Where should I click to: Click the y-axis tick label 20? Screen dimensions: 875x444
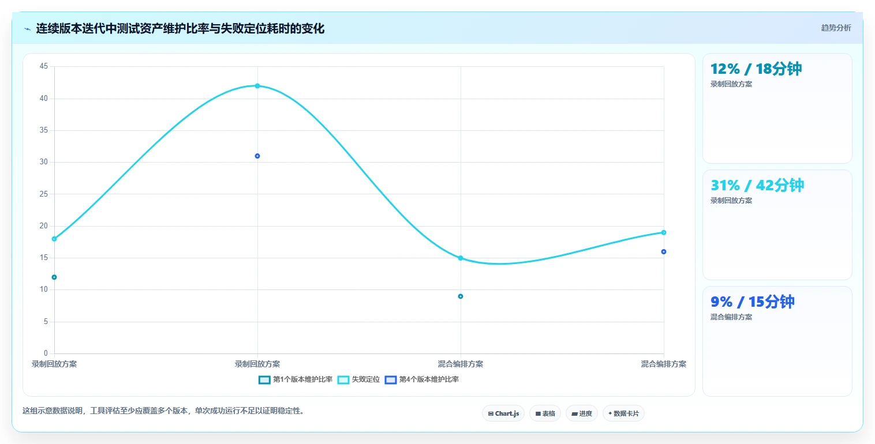tap(44, 226)
